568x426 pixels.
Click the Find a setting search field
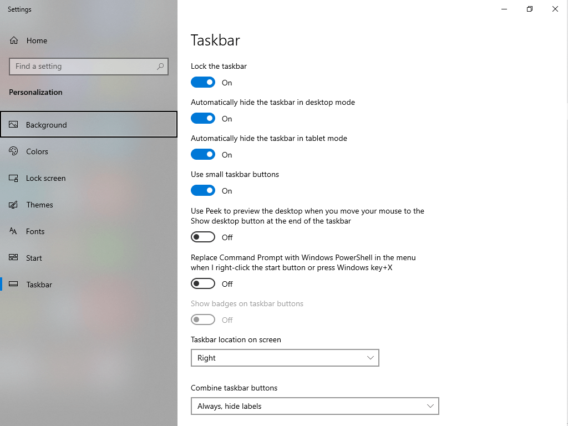pyautogui.click(x=89, y=67)
